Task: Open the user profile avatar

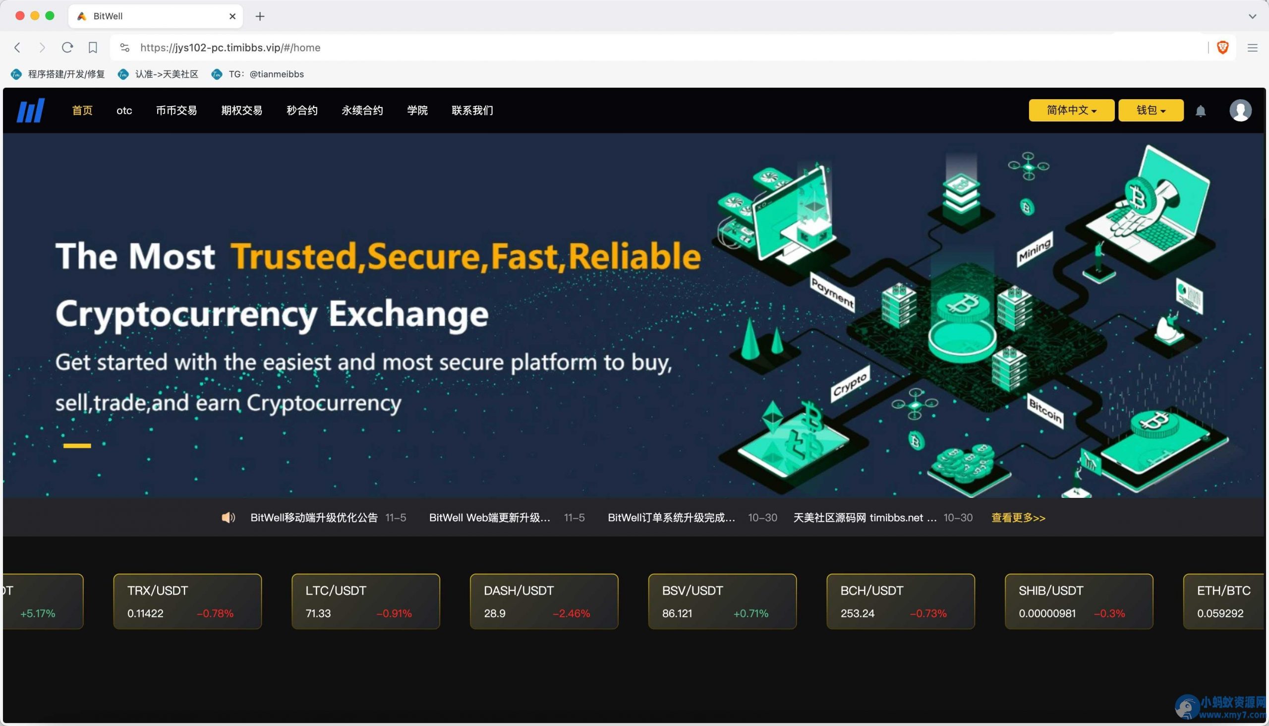Action: tap(1240, 110)
